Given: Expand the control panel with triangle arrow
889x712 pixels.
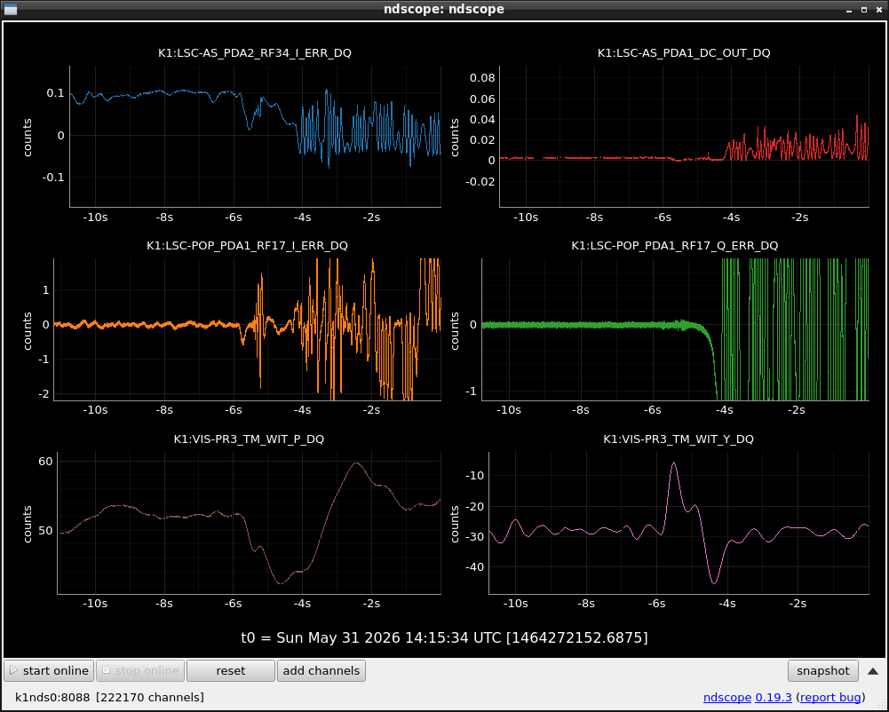Looking at the screenshot, I should click(x=873, y=671).
